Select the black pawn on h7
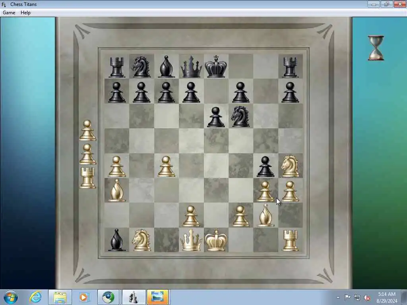Screen dimensions: 407x305 pos(290,92)
